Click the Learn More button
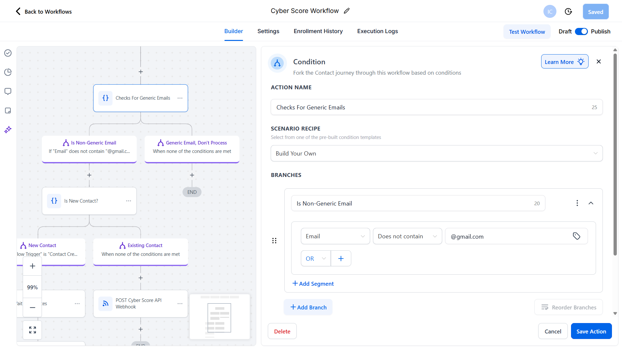The height and width of the screenshot is (350, 622). point(565,61)
